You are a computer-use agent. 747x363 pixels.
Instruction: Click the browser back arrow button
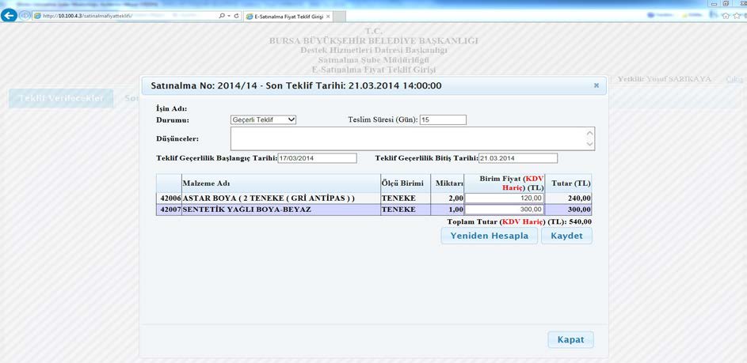pos(10,16)
